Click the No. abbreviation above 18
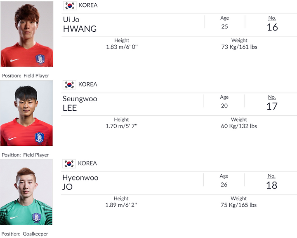Image resolution: width=297 pixels, height=238 pixels. coord(271,176)
